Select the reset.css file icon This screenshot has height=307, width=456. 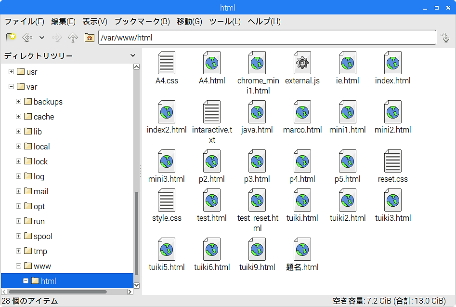pos(392,161)
